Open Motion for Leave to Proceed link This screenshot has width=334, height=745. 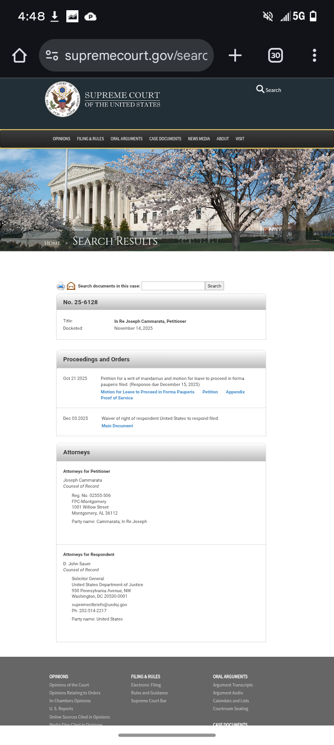pos(148,392)
